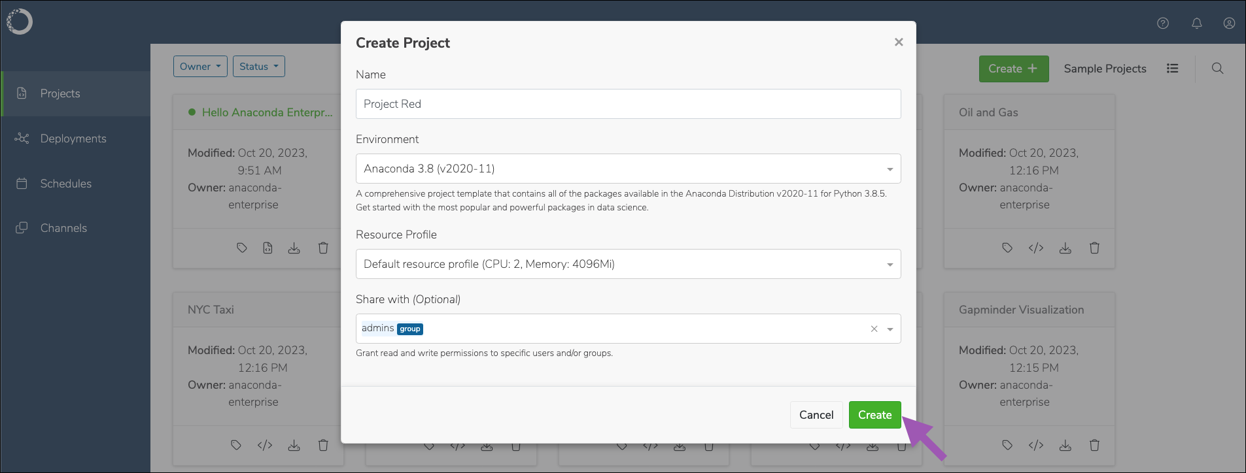Expand the Environment dropdown
Viewport: 1246px width, 473px height.
click(x=629, y=169)
